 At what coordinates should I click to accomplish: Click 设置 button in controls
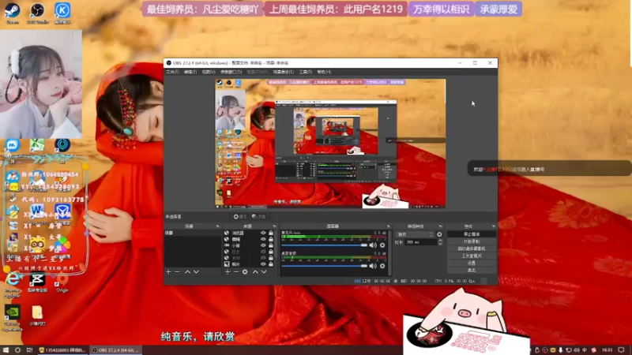click(x=472, y=263)
